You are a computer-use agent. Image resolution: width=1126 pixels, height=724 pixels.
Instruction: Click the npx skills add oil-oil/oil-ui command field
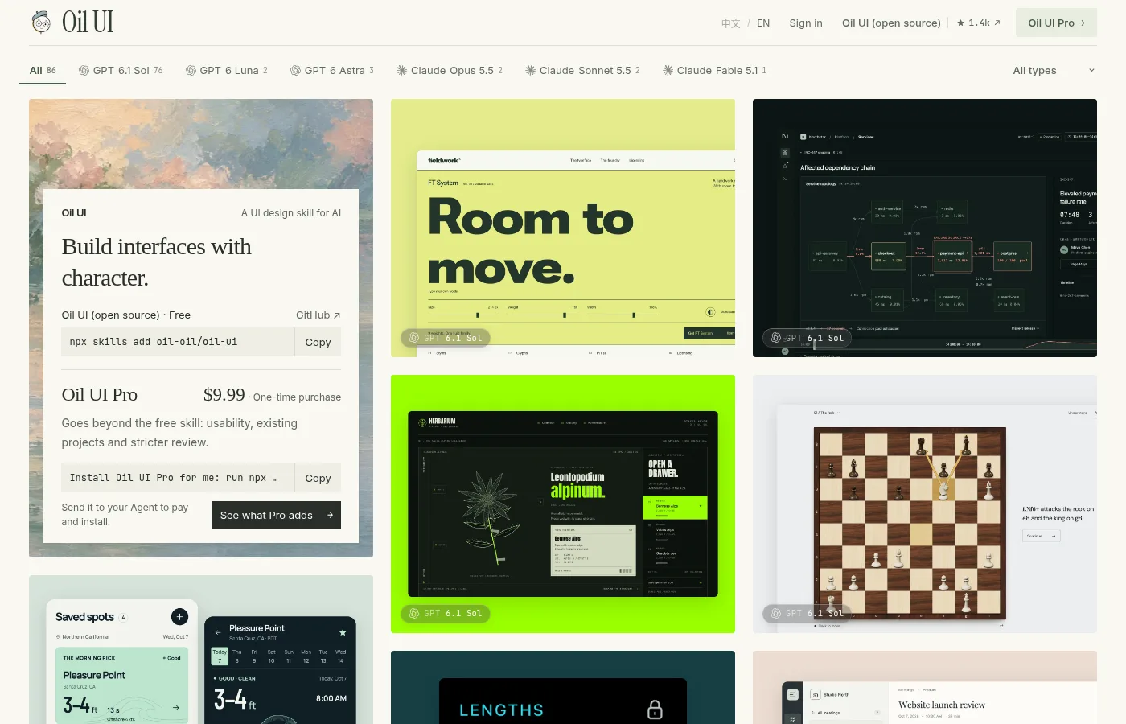click(178, 342)
